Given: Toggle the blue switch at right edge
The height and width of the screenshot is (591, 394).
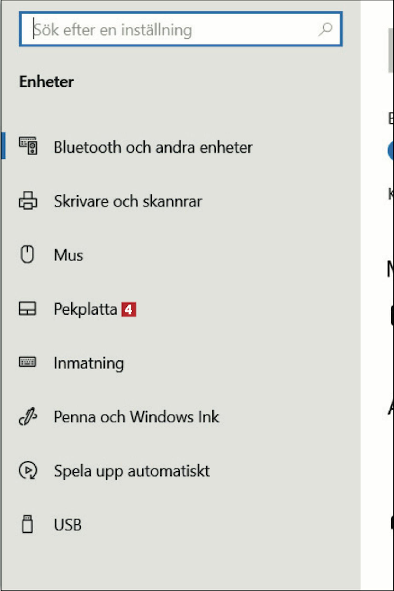Looking at the screenshot, I should pos(391,150).
